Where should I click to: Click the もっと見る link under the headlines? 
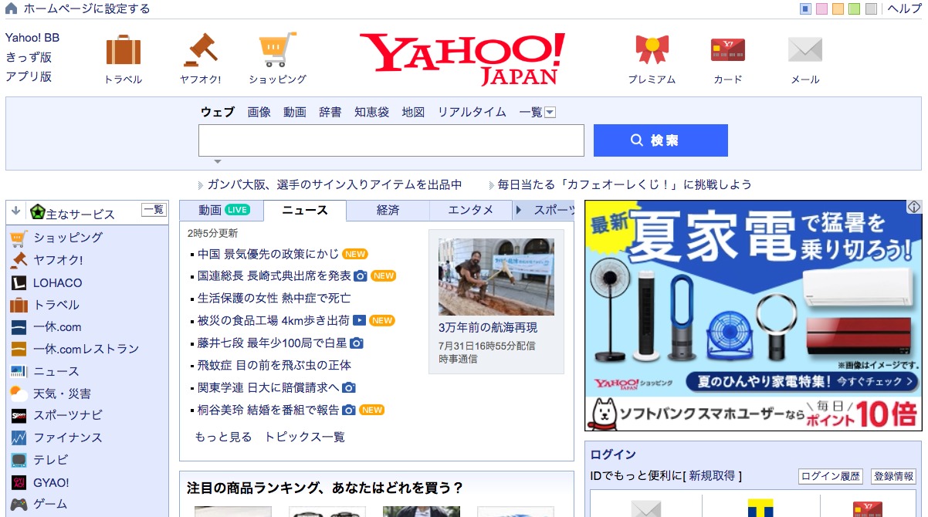click(x=223, y=437)
